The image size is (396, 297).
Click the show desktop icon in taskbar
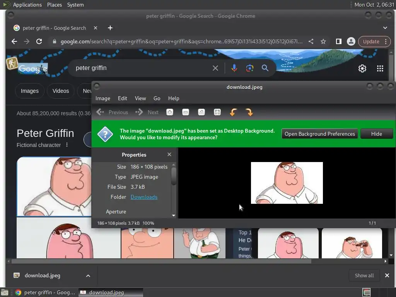point(5,292)
